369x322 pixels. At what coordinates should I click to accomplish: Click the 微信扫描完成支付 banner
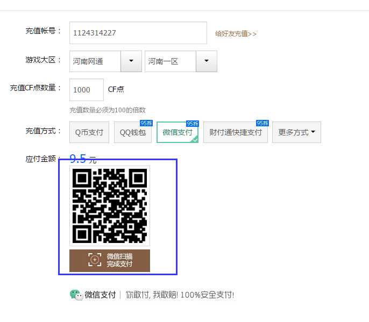point(110,261)
